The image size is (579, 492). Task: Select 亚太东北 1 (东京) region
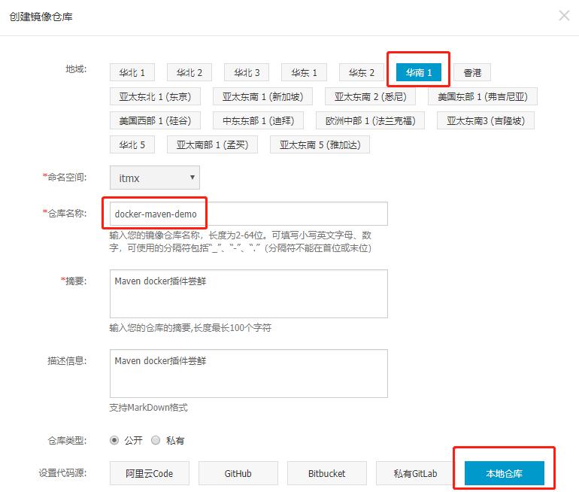[x=155, y=96]
